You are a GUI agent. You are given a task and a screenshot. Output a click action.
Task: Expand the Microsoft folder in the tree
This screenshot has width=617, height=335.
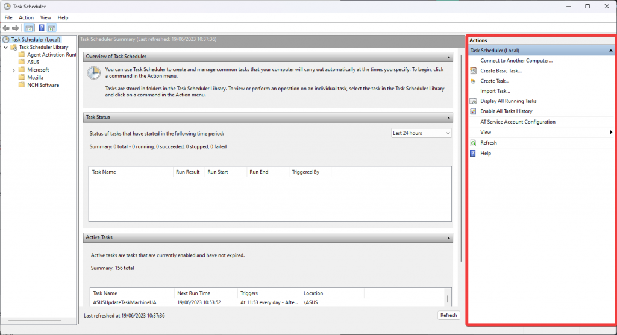tap(14, 70)
